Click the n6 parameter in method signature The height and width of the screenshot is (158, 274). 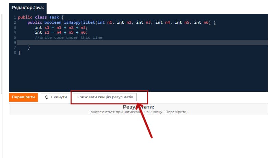coord(206,22)
